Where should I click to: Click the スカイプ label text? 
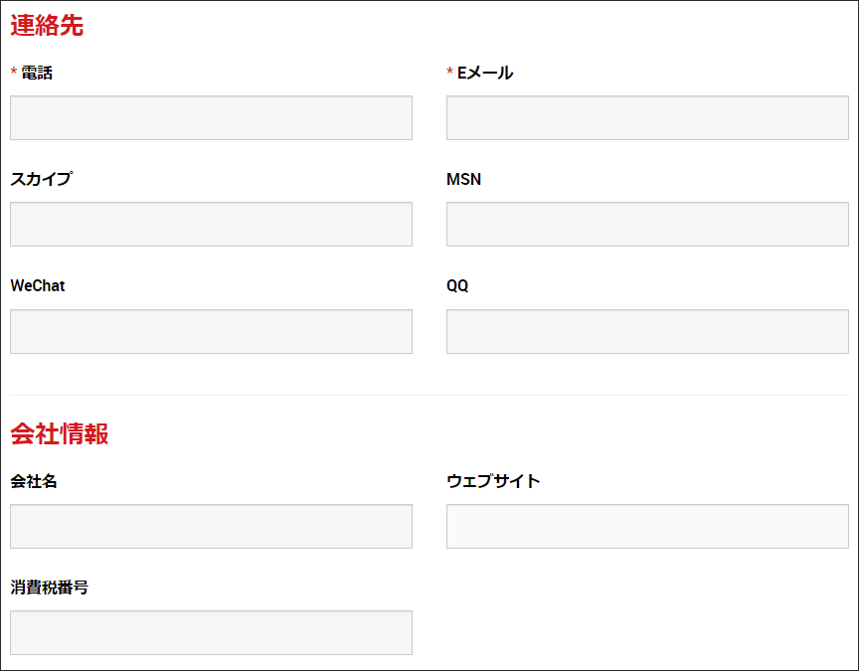point(41,179)
